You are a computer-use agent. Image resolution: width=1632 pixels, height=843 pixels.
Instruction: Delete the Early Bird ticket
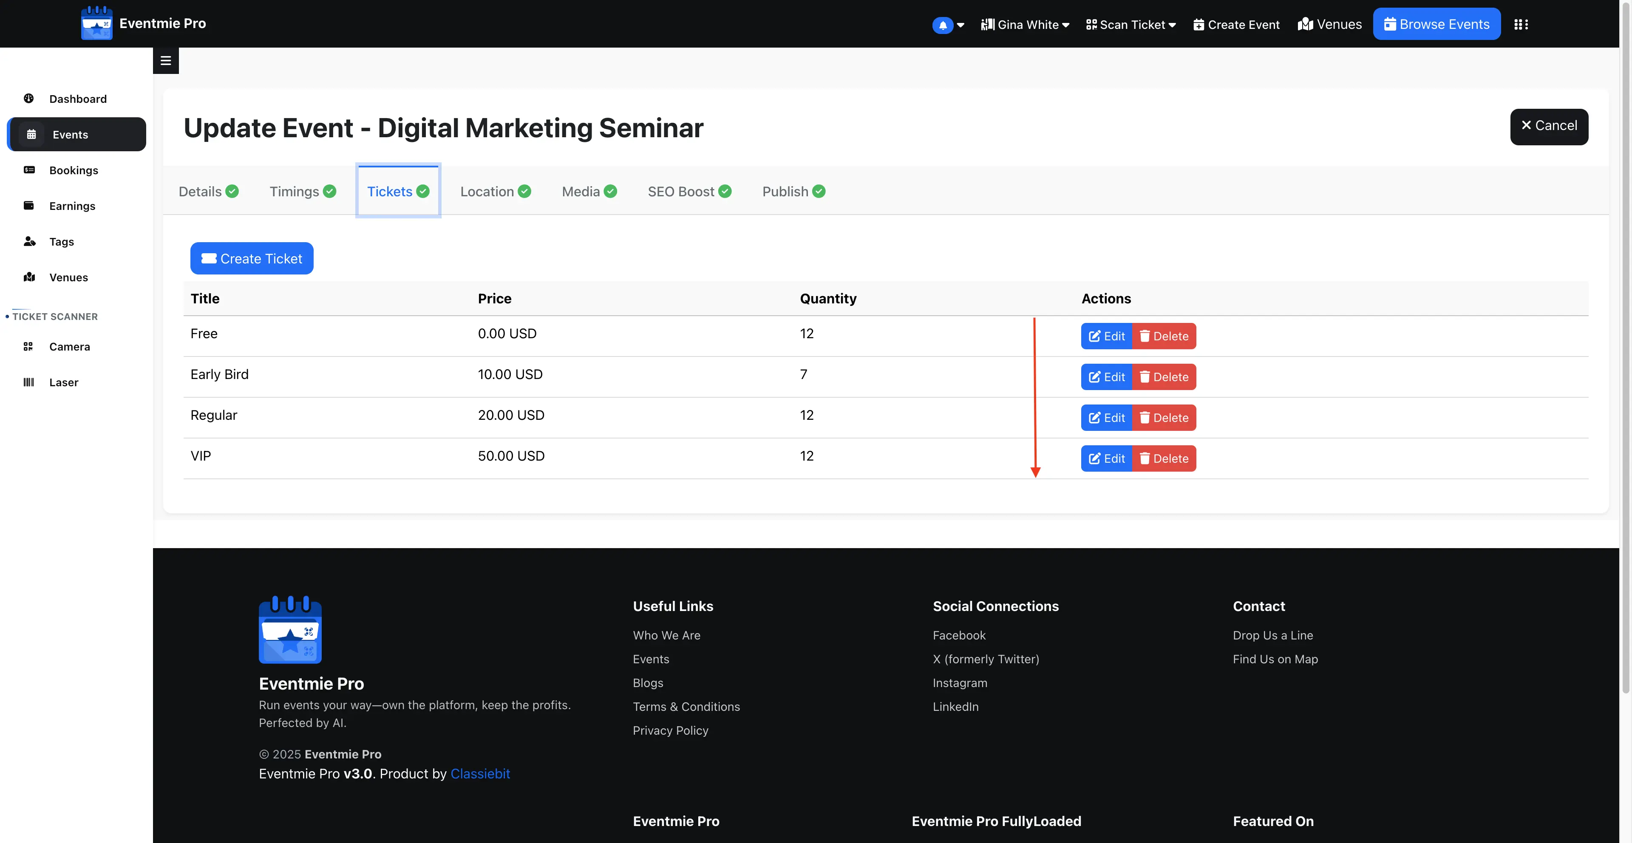click(1164, 377)
